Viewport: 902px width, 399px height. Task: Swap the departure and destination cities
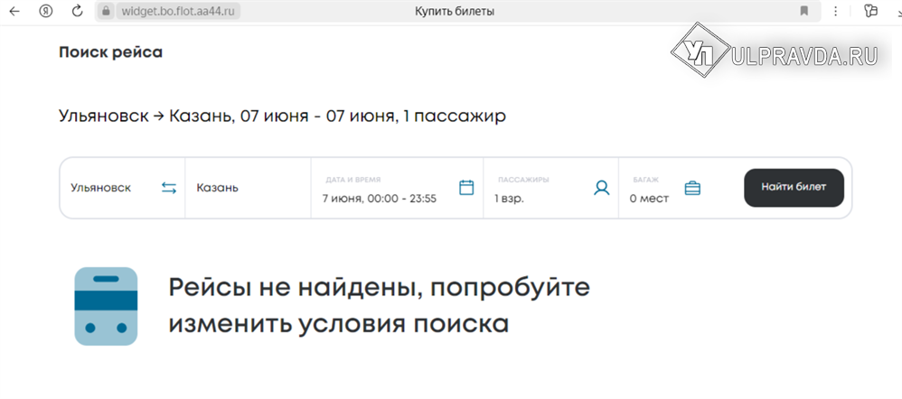coord(169,188)
